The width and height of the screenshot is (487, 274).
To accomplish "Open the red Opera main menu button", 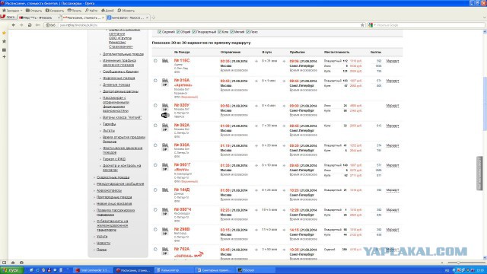I will tap(8, 17).
